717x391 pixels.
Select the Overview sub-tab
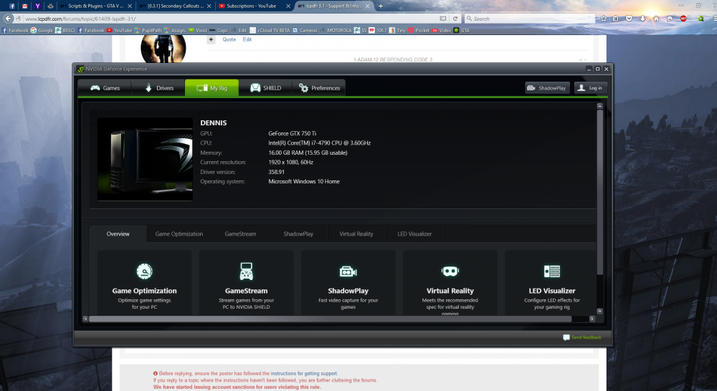click(118, 233)
